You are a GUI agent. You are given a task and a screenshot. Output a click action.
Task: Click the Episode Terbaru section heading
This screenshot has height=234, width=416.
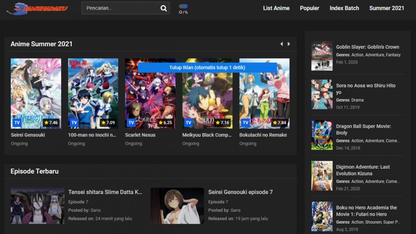35,171
